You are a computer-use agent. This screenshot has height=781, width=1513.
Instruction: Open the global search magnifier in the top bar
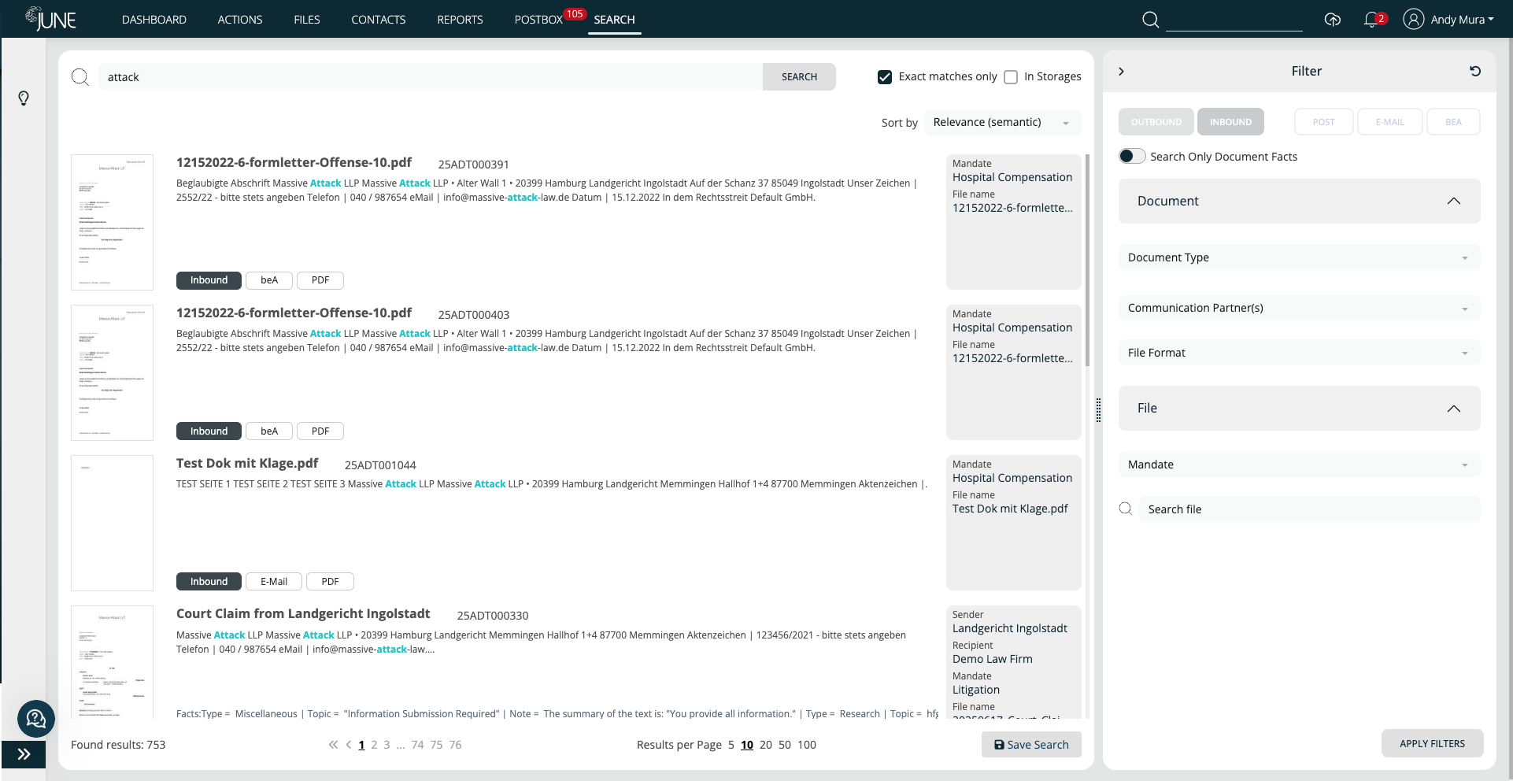pos(1150,19)
